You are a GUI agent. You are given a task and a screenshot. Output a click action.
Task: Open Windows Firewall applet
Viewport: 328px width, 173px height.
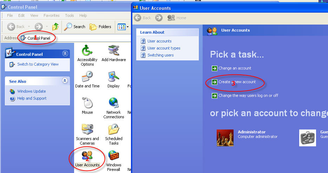pyautogui.click(x=113, y=161)
